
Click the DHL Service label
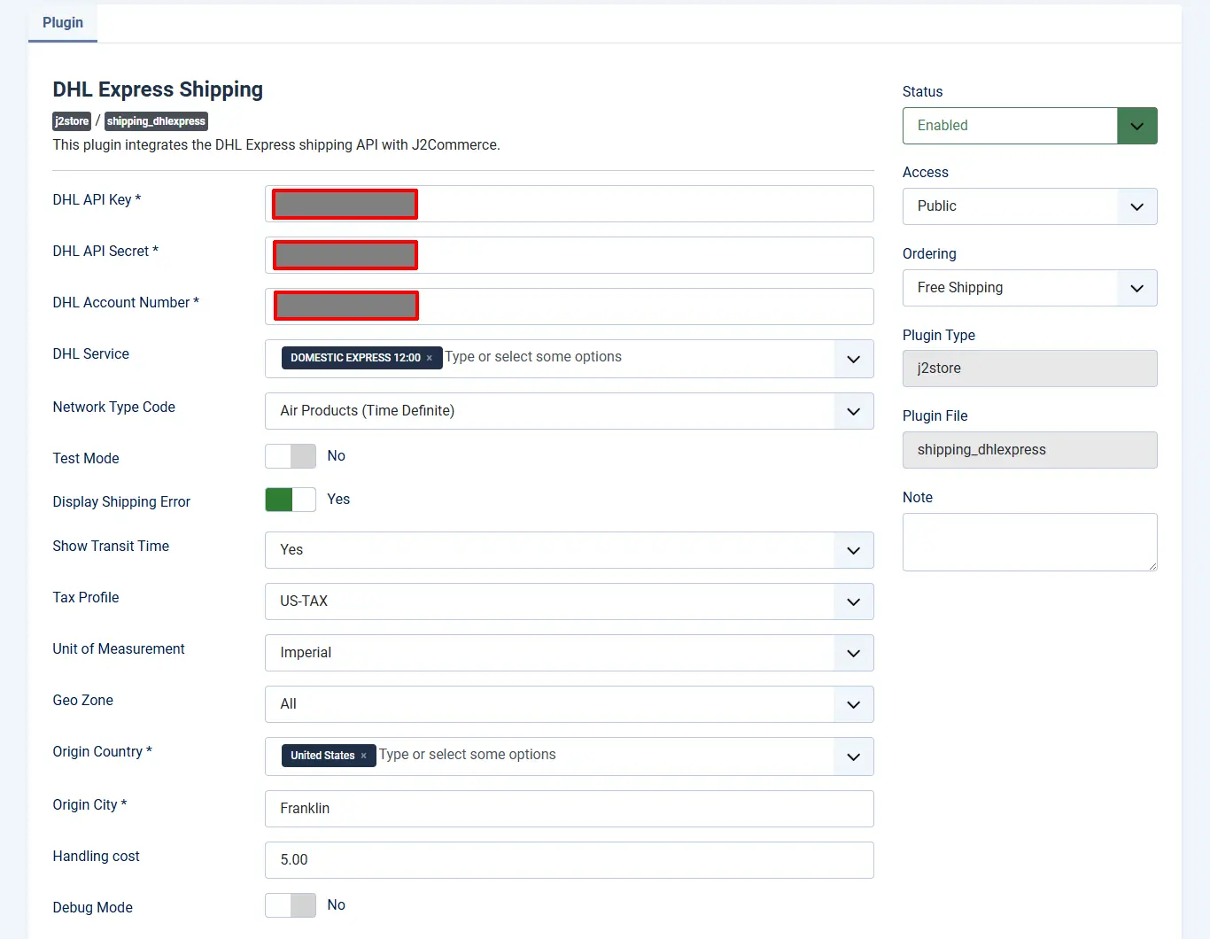coord(90,354)
